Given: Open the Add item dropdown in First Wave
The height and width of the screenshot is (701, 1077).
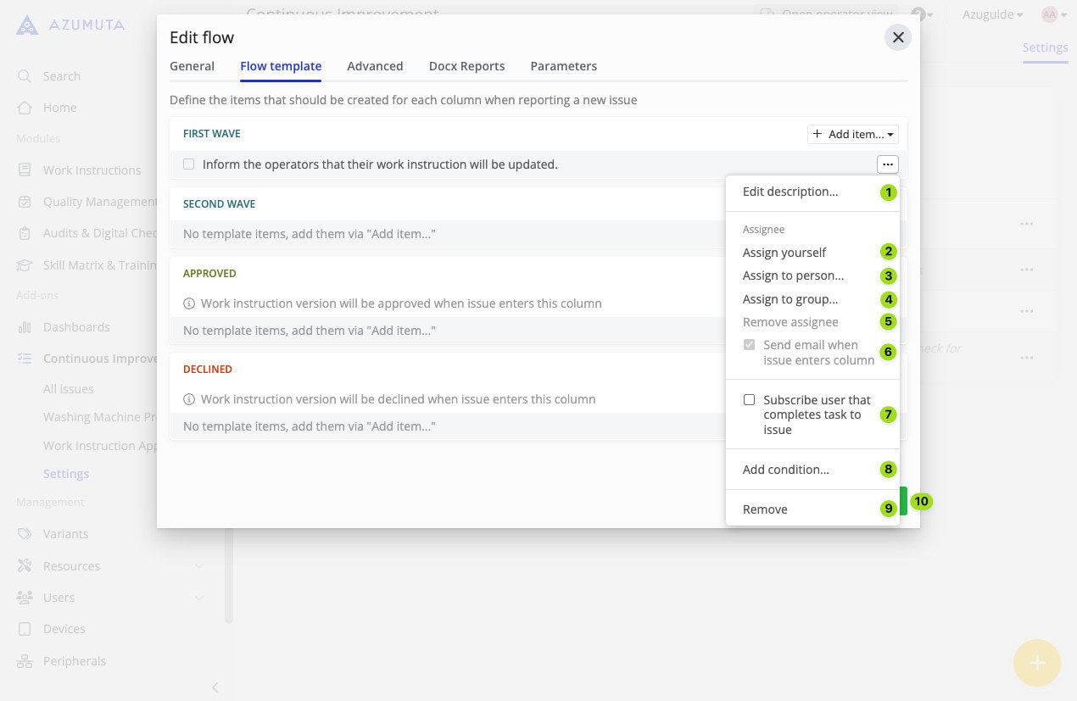Looking at the screenshot, I should pos(852,134).
